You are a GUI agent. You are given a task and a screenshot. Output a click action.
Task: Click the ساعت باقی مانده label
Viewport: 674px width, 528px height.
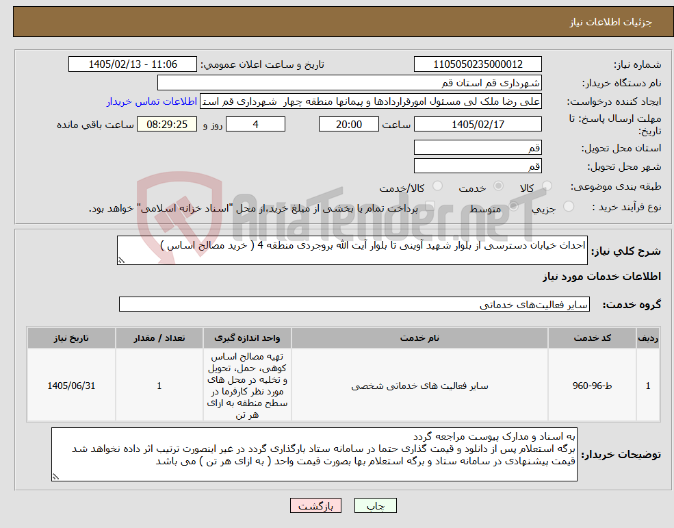click(95, 125)
